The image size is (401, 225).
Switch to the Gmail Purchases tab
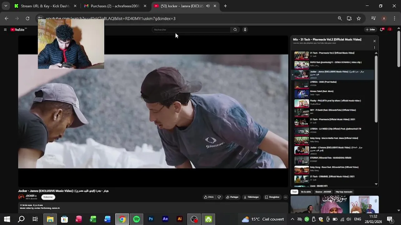point(115,6)
